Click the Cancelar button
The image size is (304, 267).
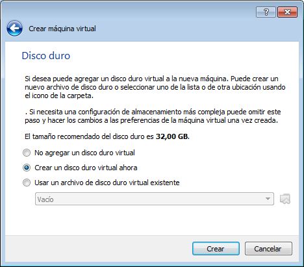(268, 249)
